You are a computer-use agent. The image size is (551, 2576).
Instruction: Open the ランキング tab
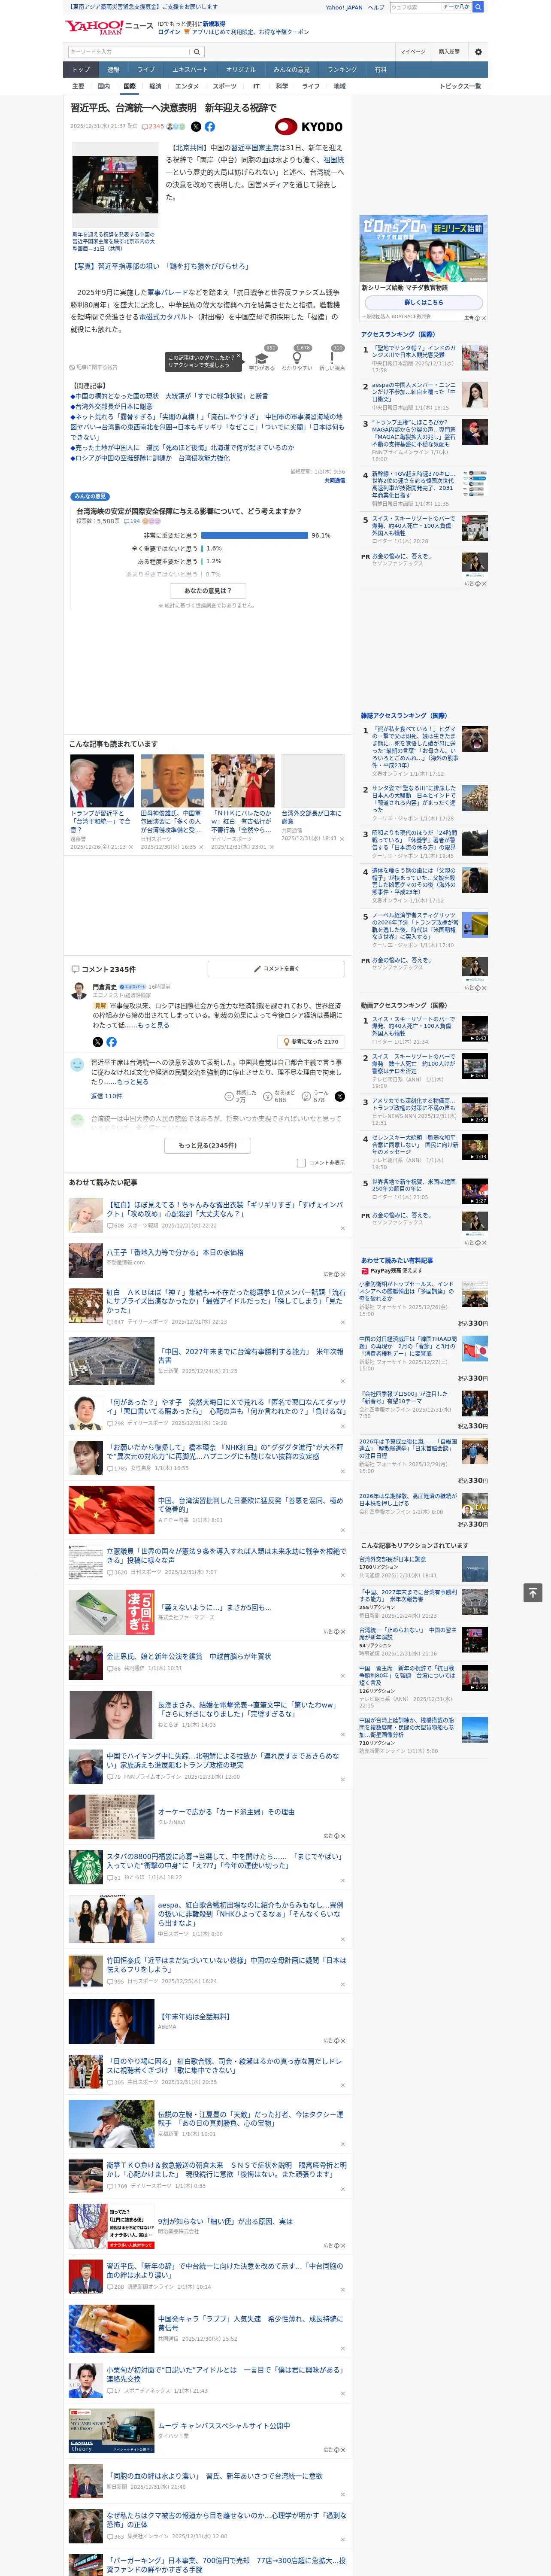(342, 70)
